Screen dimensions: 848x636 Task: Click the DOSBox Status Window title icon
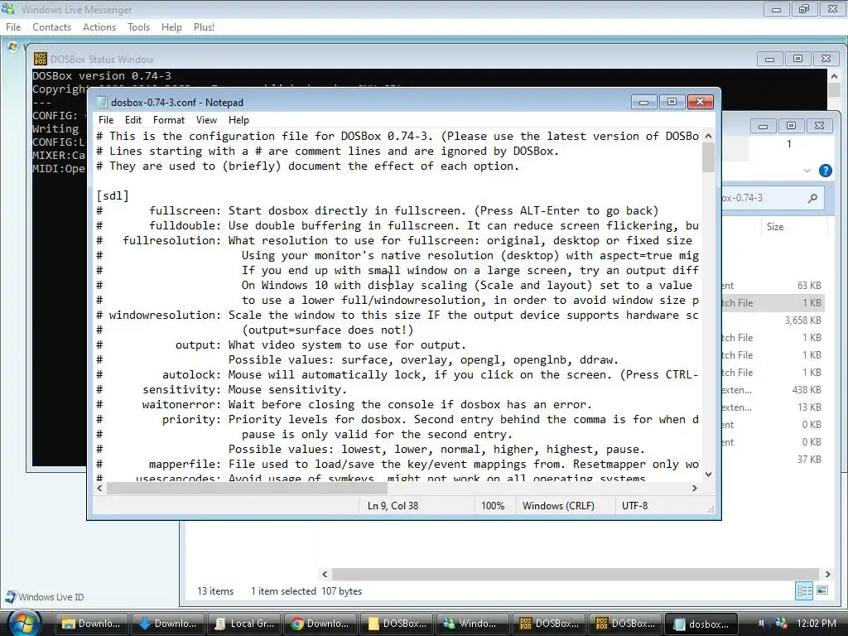(x=40, y=59)
